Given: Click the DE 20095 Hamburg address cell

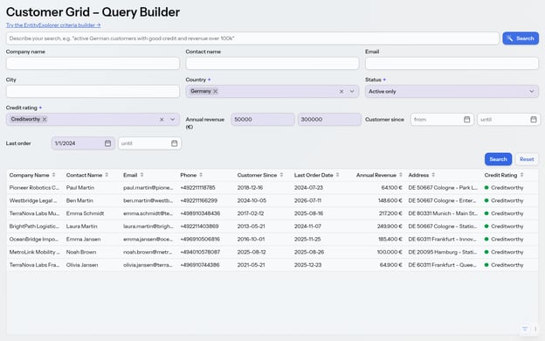Looking at the screenshot, I should [443, 252].
